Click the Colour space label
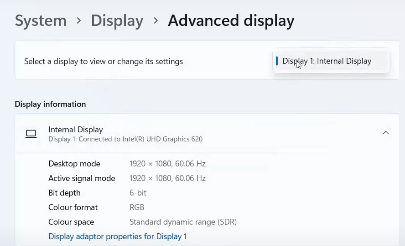The image size is (405, 246). click(71, 222)
